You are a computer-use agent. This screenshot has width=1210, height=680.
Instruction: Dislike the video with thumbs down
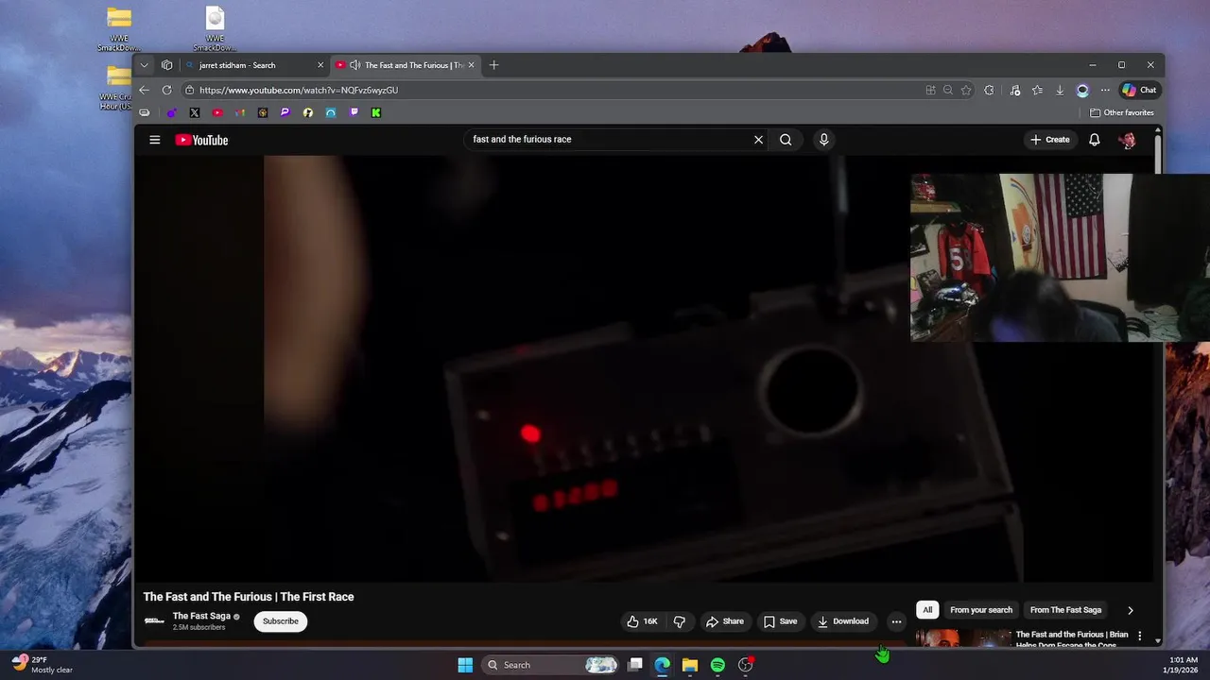click(x=679, y=621)
